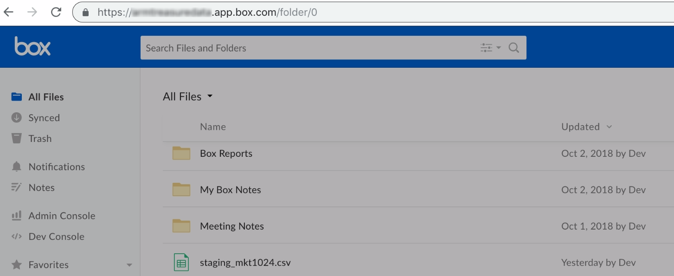Open the My Box Notes folder

[230, 190]
